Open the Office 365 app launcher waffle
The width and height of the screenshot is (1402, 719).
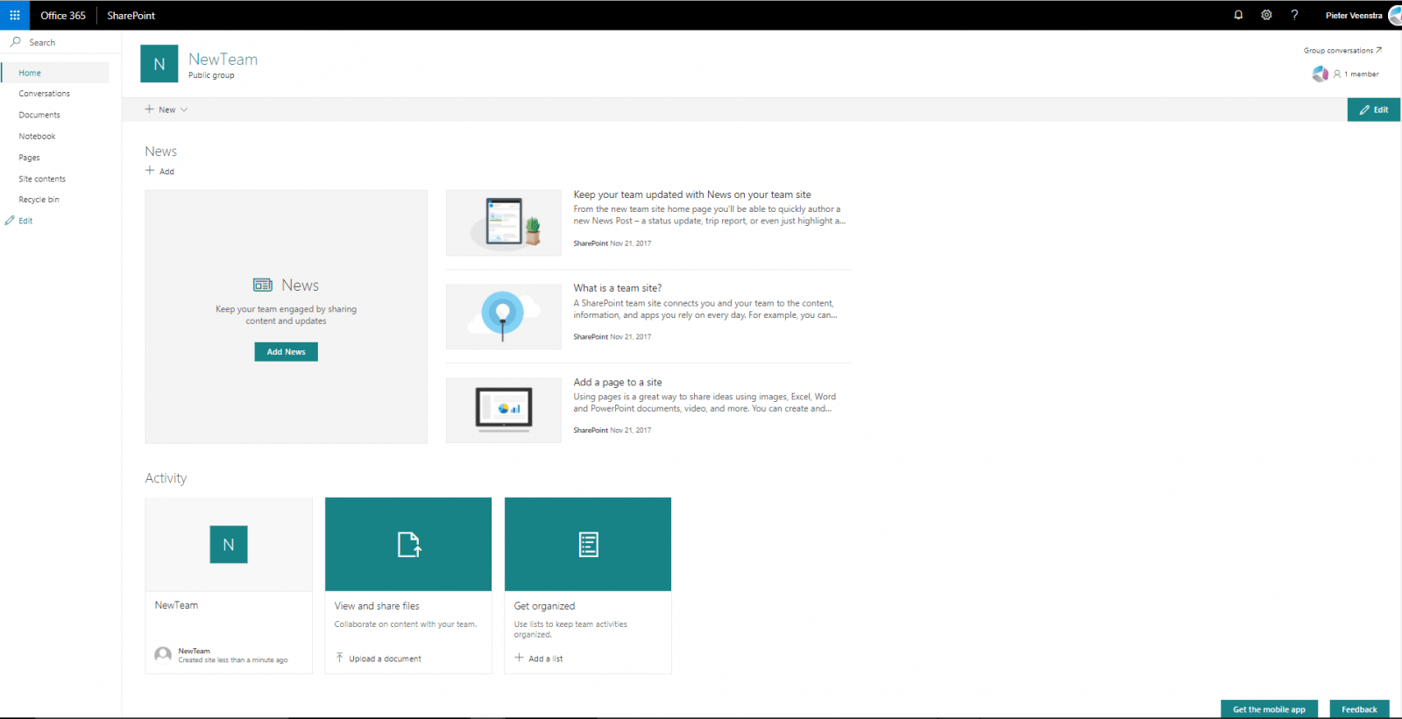click(x=15, y=15)
